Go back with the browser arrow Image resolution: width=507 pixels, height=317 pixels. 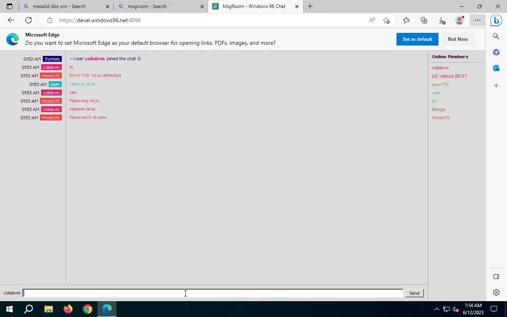11,20
